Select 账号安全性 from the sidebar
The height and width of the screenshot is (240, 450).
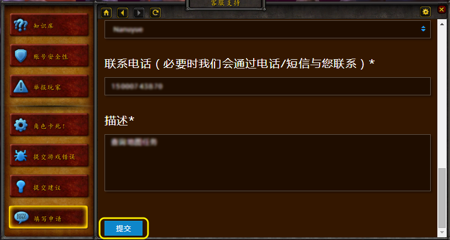(x=49, y=56)
